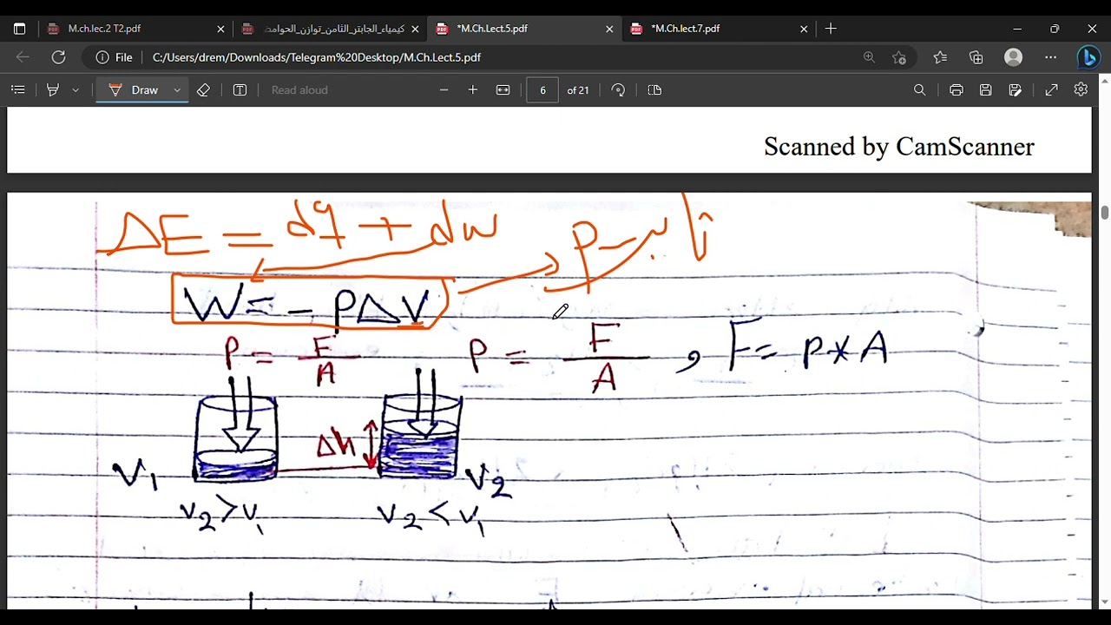The image size is (1111, 625).
Task: Show the PDF table of contents
Action: click(x=17, y=89)
